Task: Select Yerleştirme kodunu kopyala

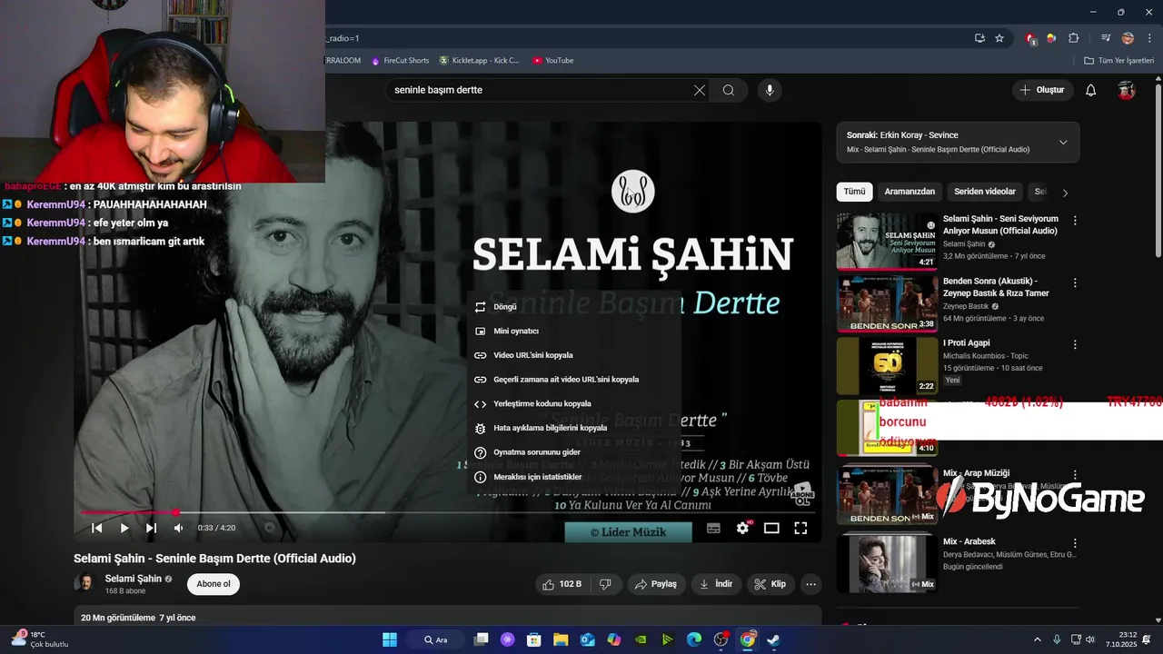Action: tap(574, 403)
